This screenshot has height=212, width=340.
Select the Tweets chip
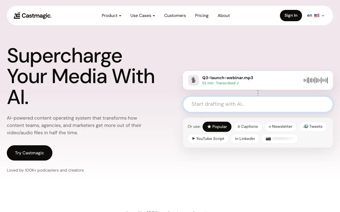click(313, 127)
